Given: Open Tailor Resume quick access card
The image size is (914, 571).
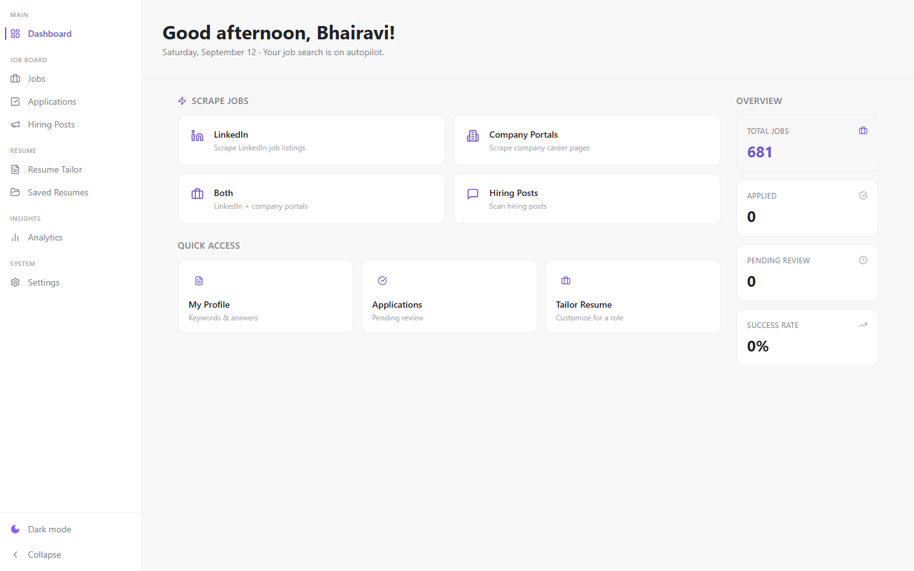Looking at the screenshot, I should [x=633, y=296].
